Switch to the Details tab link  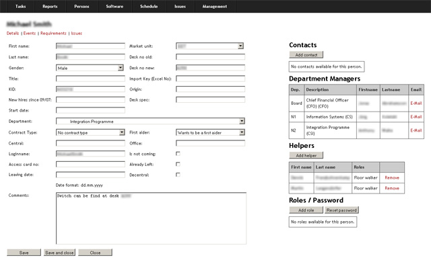pyautogui.click(x=13, y=33)
